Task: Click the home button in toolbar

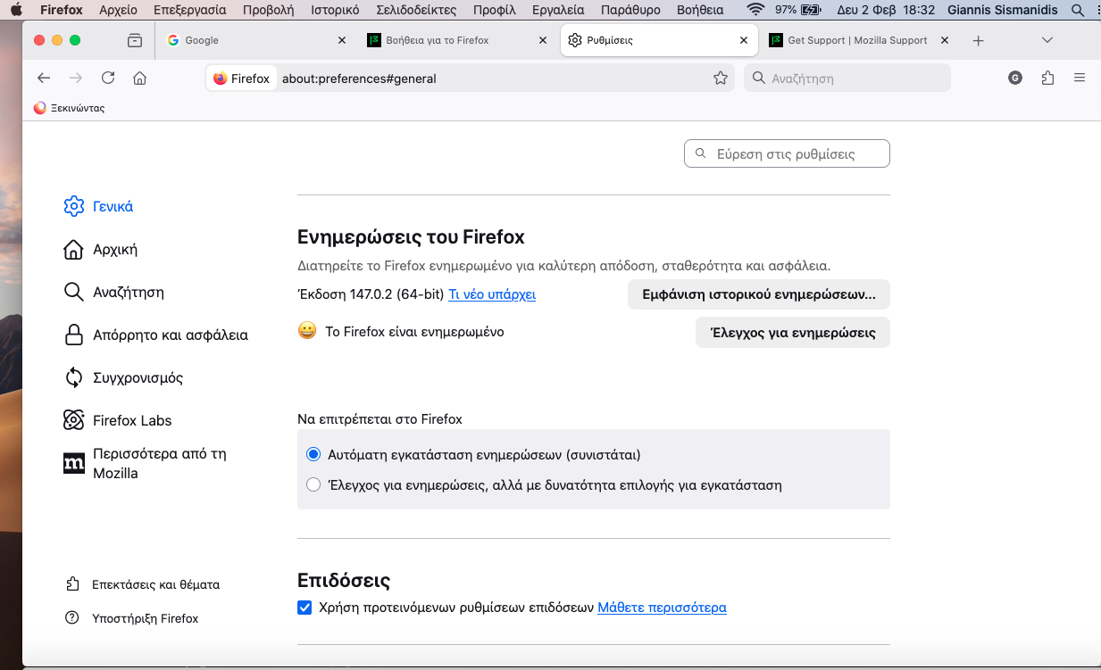Action: [x=139, y=78]
